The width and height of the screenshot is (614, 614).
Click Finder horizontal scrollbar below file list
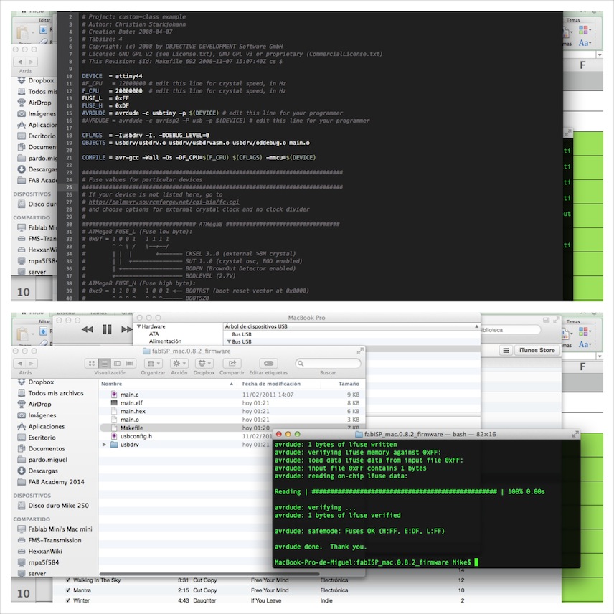(x=210, y=574)
